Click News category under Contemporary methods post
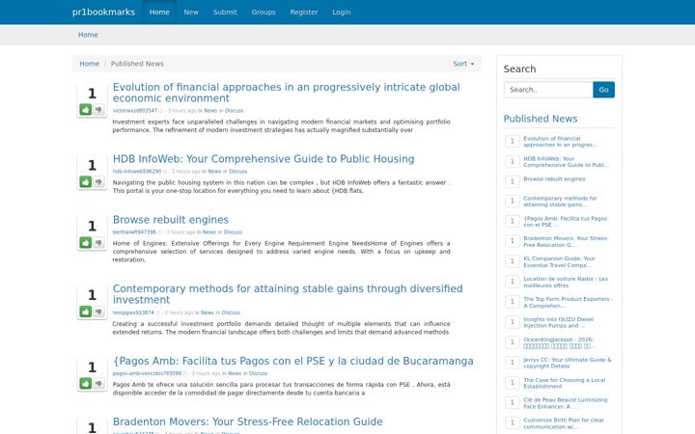The image size is (695, 434). [207, 312]
